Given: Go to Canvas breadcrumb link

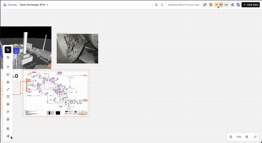Looking at the screenshot, I should click(12, 5).
